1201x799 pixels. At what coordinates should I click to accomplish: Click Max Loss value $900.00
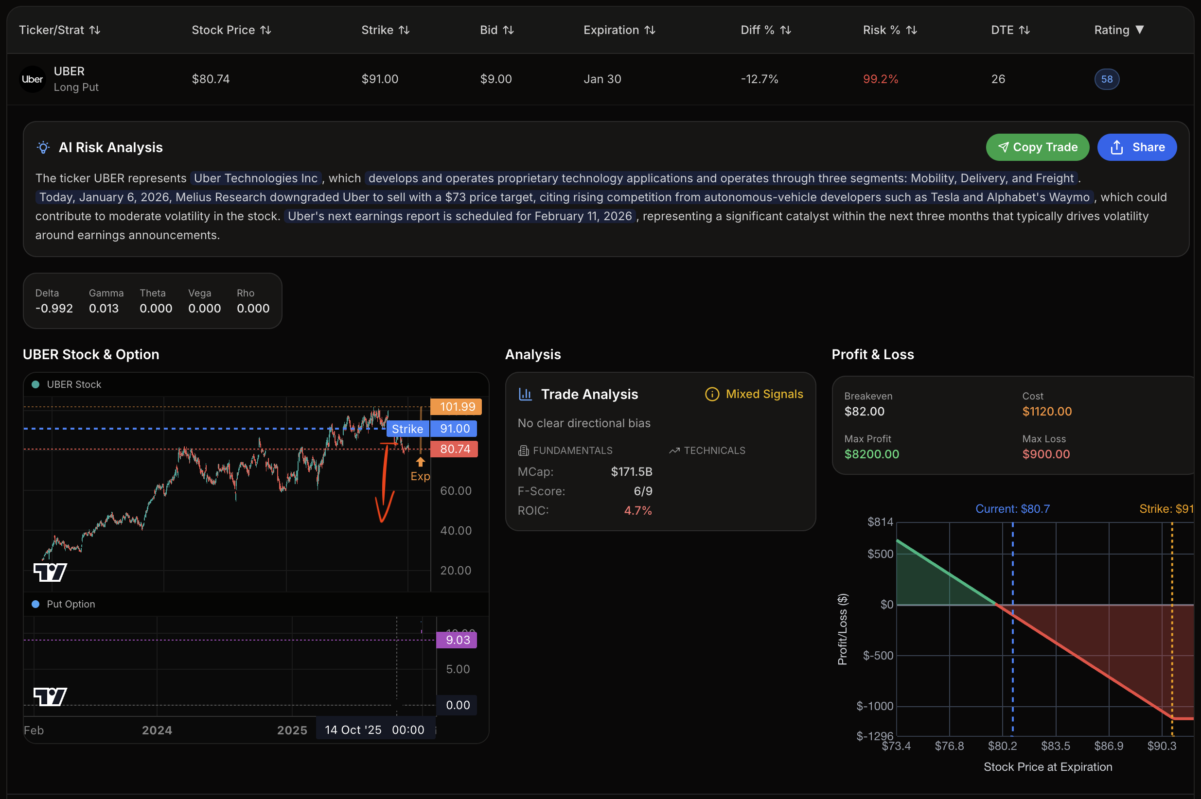click(1045, 454)
